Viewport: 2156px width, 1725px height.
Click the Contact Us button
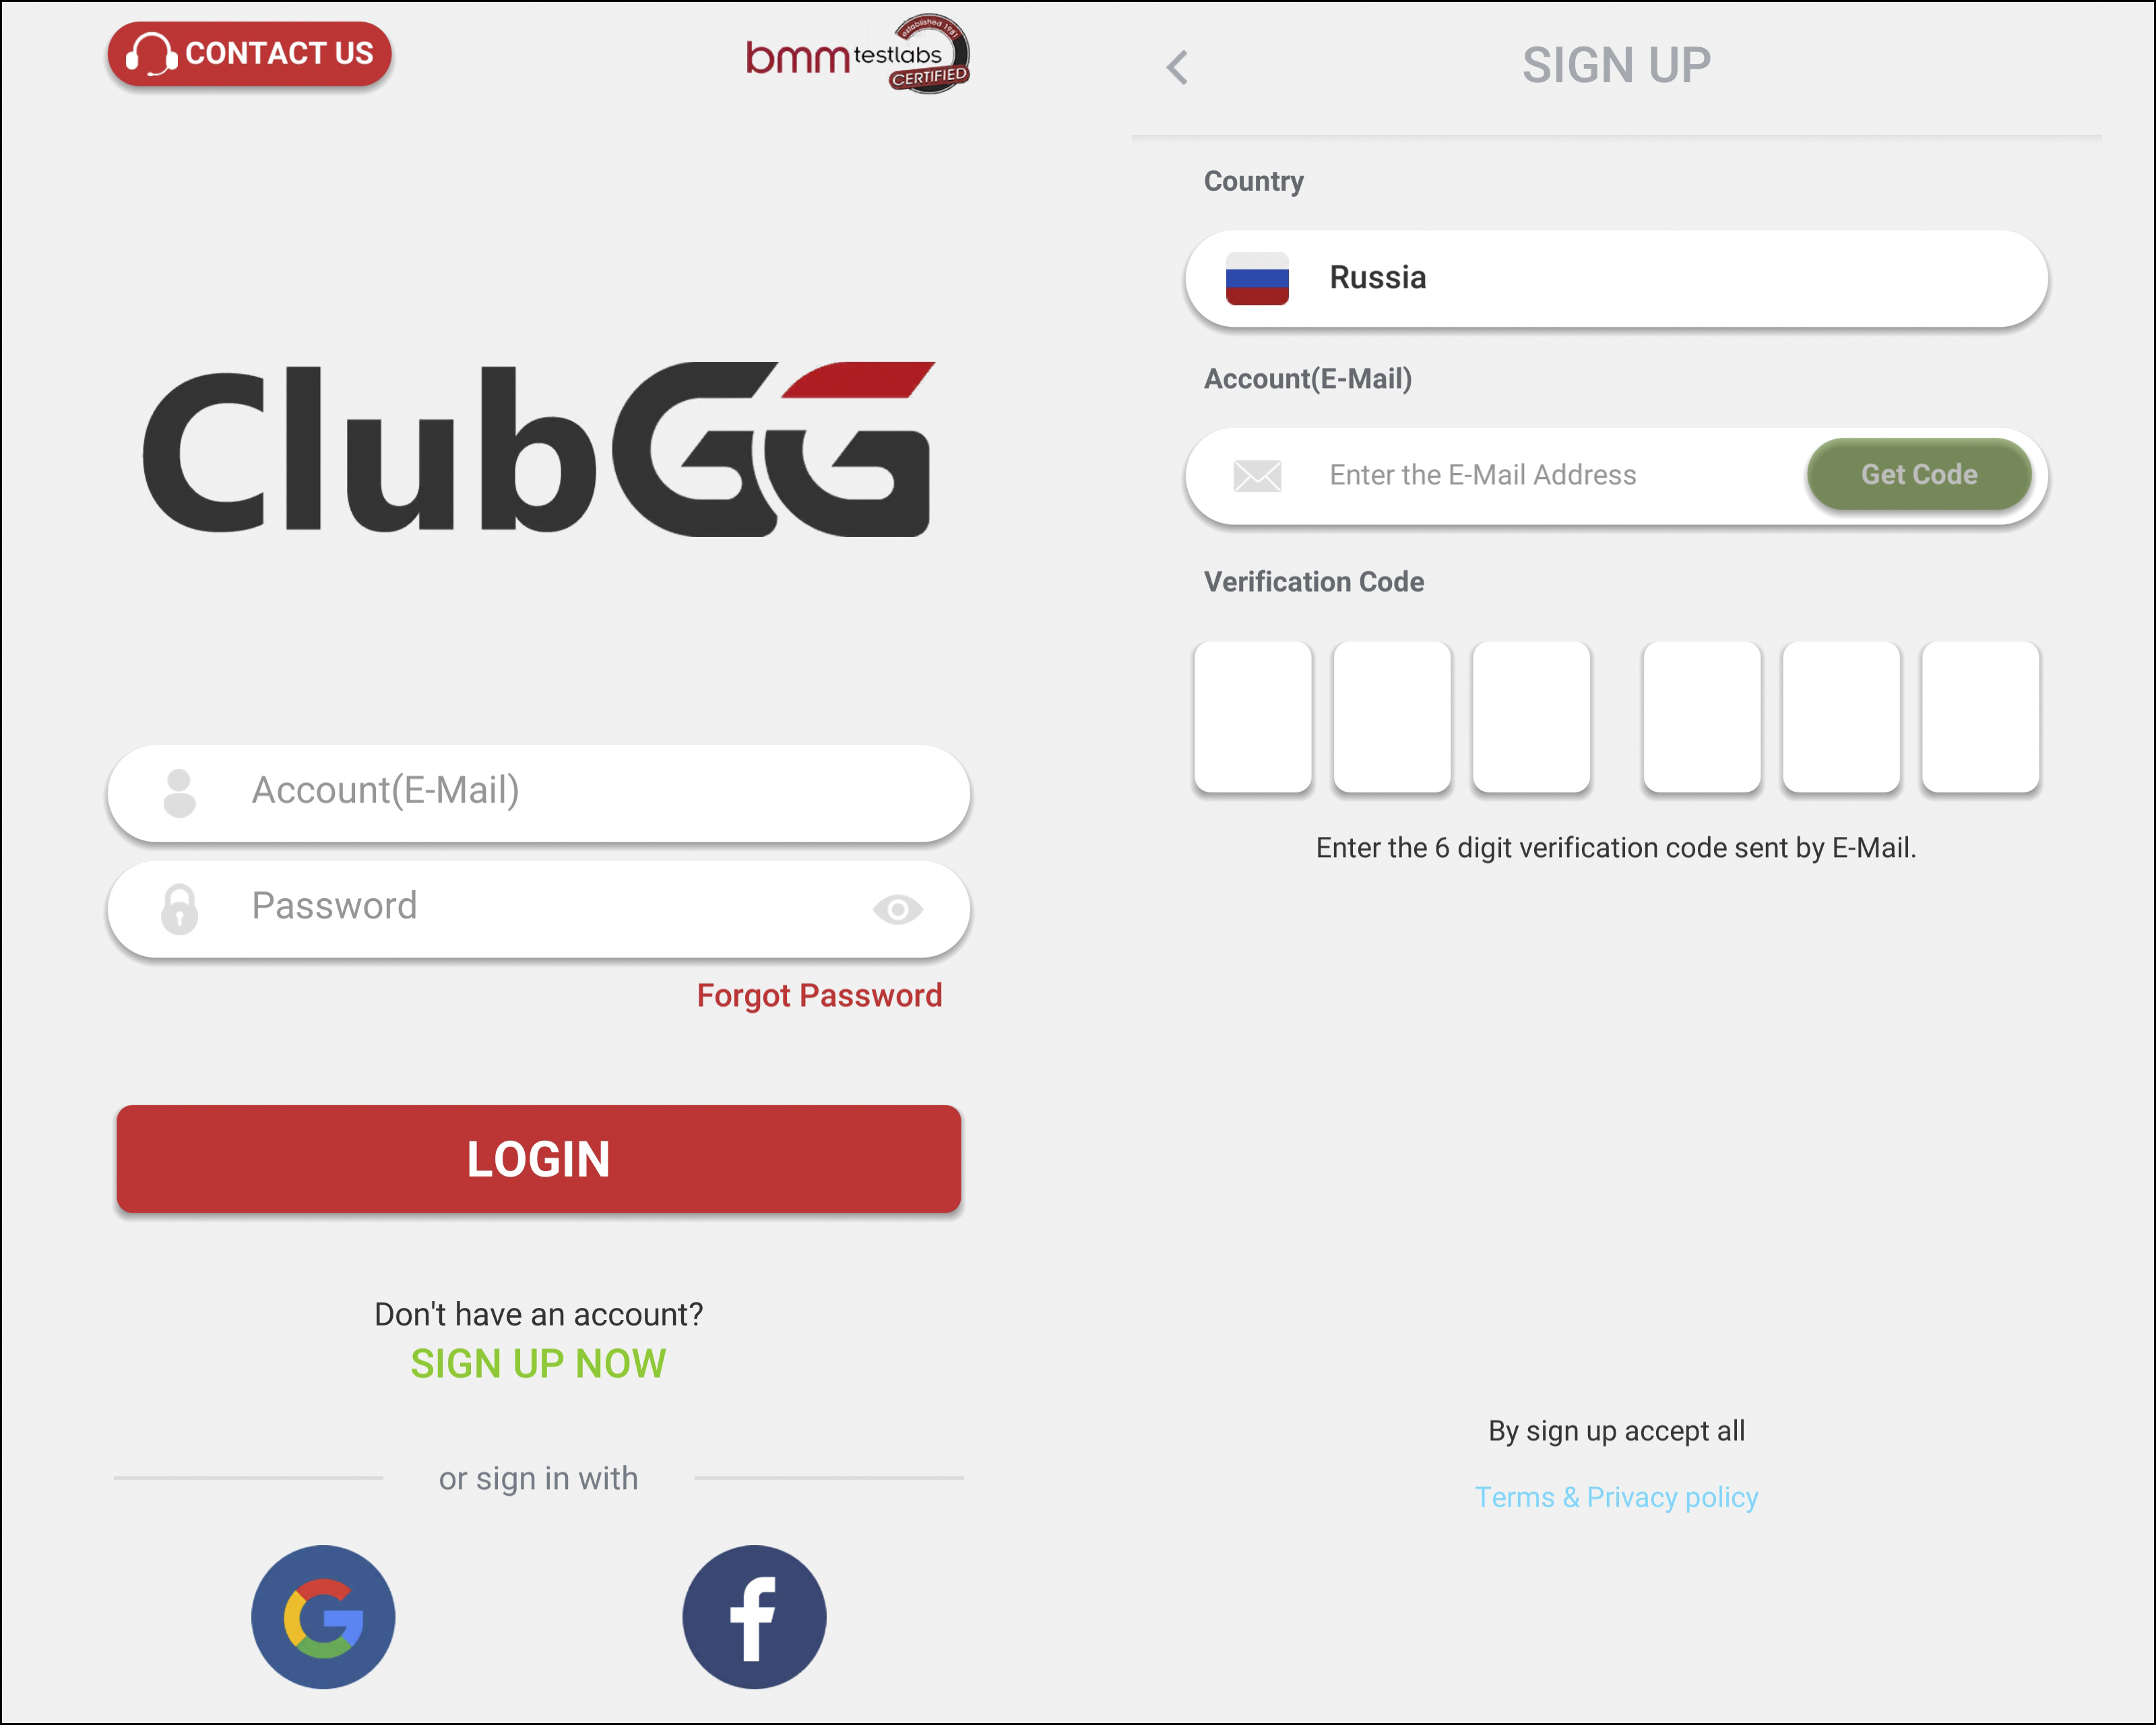click(250, 53)
